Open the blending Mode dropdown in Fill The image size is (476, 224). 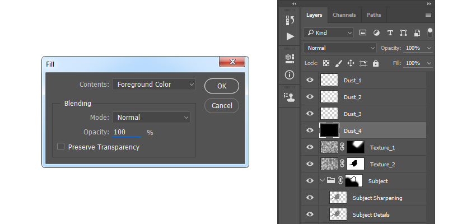coord(151,118)
